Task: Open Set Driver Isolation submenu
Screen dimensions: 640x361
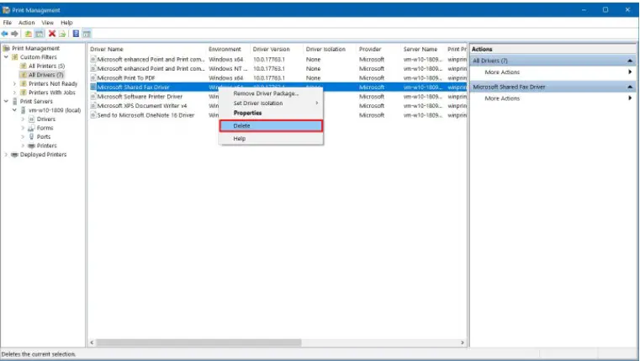Action: [271, 104]
